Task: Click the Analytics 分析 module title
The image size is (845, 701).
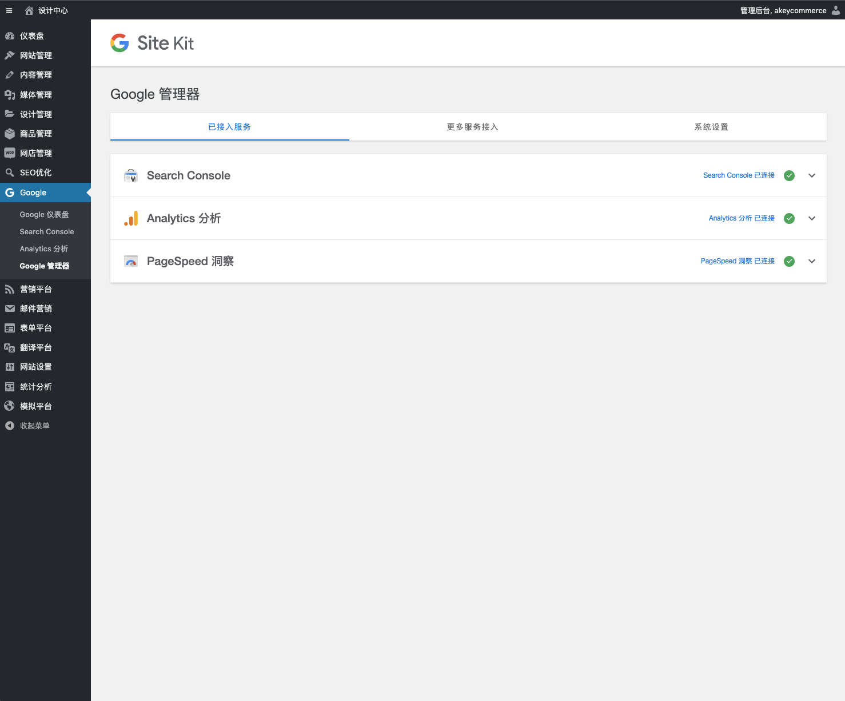Action: [184, 218]
